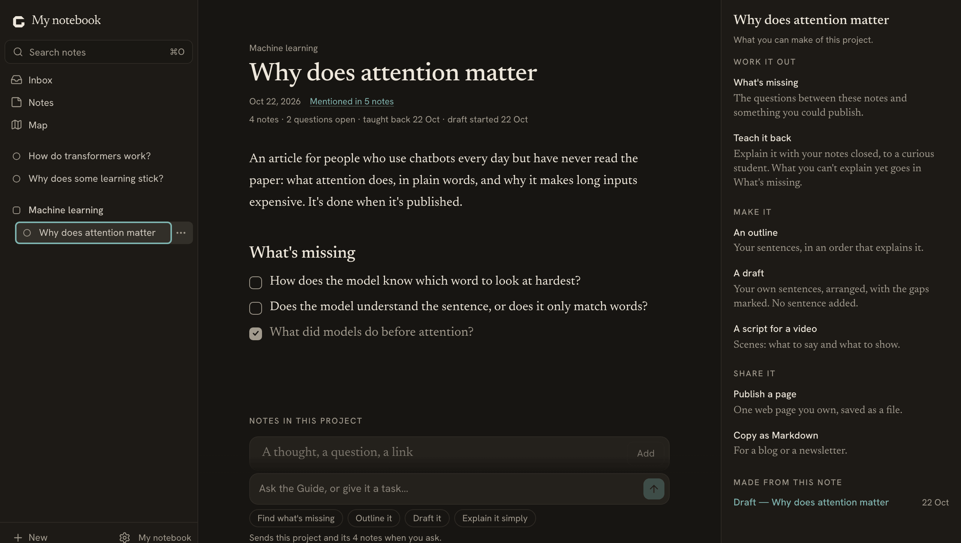Open Notes in the sidebar
The height and width of the screenshot is (543, 961).
[x=99, y=103]
